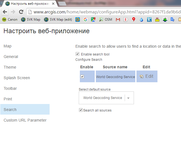This screenshot has width=181, height=150.
Task: Open the Canon bookmark
Action: click(10, 20)
